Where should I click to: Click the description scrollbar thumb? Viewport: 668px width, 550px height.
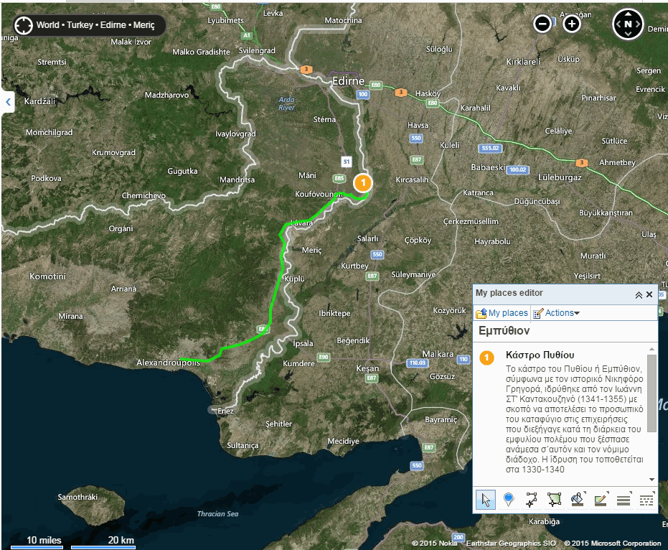click(x=651, y=393)
